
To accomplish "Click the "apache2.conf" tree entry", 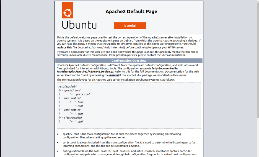I will click(72, 90).
